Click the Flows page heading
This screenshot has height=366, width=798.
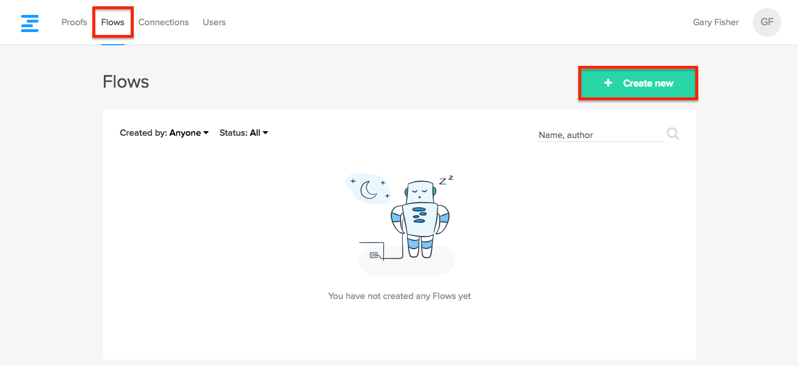(x=126, y=82)
